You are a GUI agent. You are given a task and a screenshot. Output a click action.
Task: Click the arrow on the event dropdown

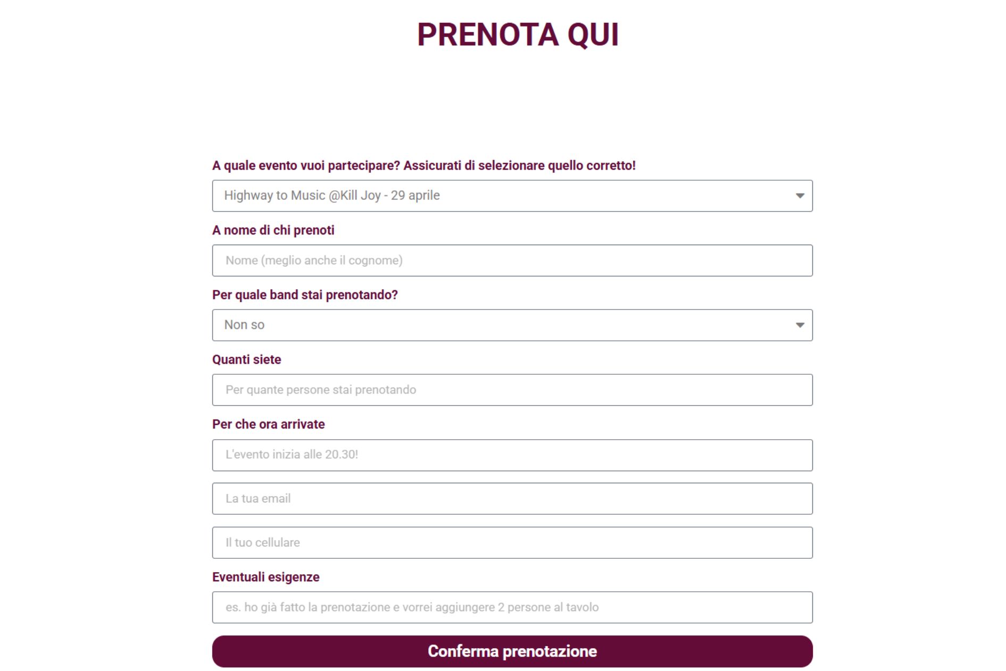[x=800, y=196]
